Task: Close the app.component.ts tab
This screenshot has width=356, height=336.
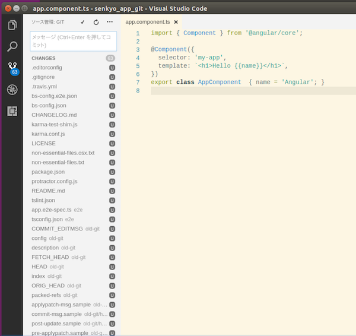Action: [176, 22]
